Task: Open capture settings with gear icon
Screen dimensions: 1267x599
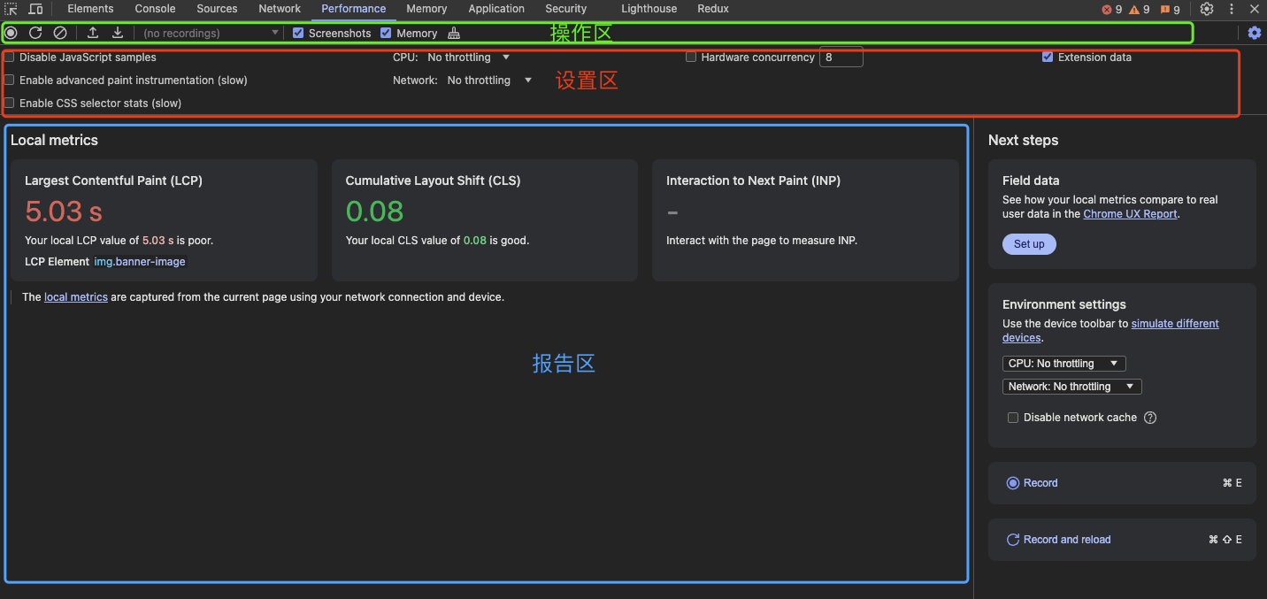Action: (x=1255, y=33)
